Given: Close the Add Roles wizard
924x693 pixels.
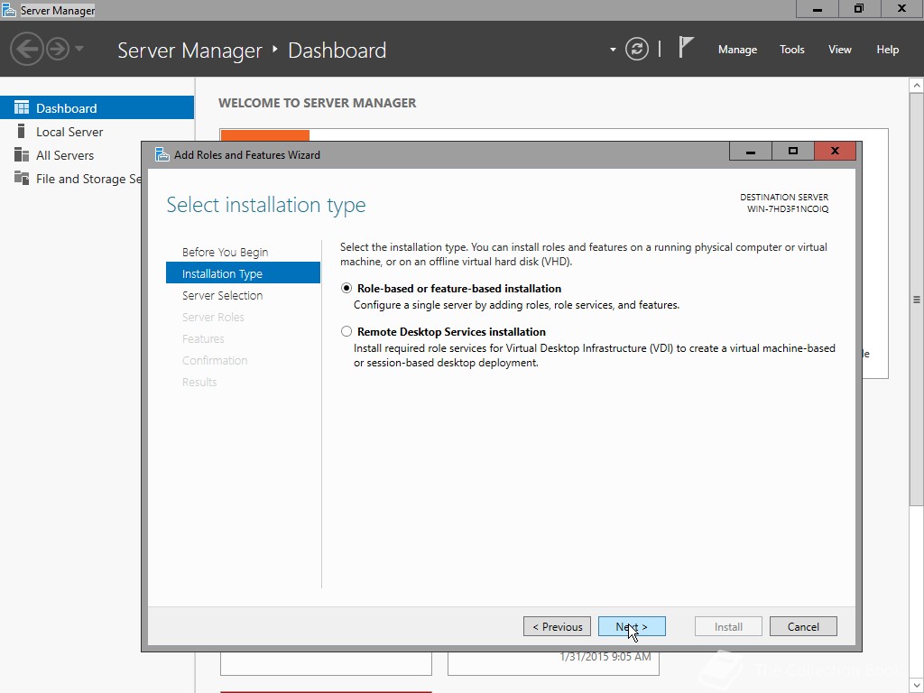Looking at the screenshot, I should [x=835, y=152].
